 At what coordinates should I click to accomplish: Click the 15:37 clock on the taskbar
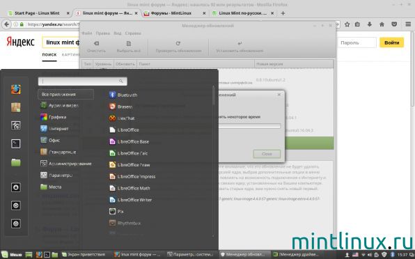402,255
